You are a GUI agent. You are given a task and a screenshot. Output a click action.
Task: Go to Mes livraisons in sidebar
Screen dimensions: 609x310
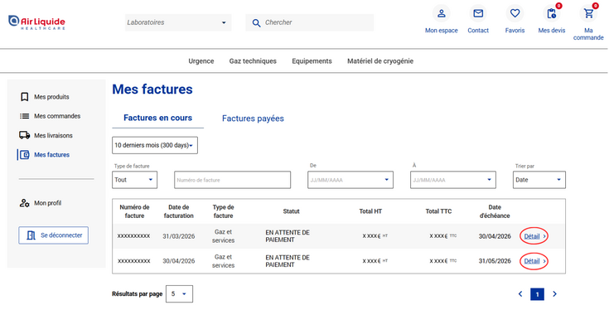pyautogui.click(x=53, y=135)
